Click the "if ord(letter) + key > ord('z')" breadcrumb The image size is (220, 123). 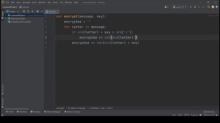click(x=101, y=108)
